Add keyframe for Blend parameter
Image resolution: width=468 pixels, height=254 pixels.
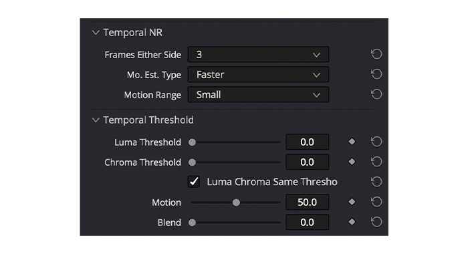[x=352, y=222]
